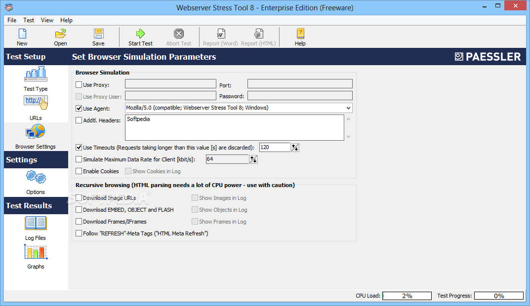Check Follow REFRESH-Meta Tags option

click(79, 233)
